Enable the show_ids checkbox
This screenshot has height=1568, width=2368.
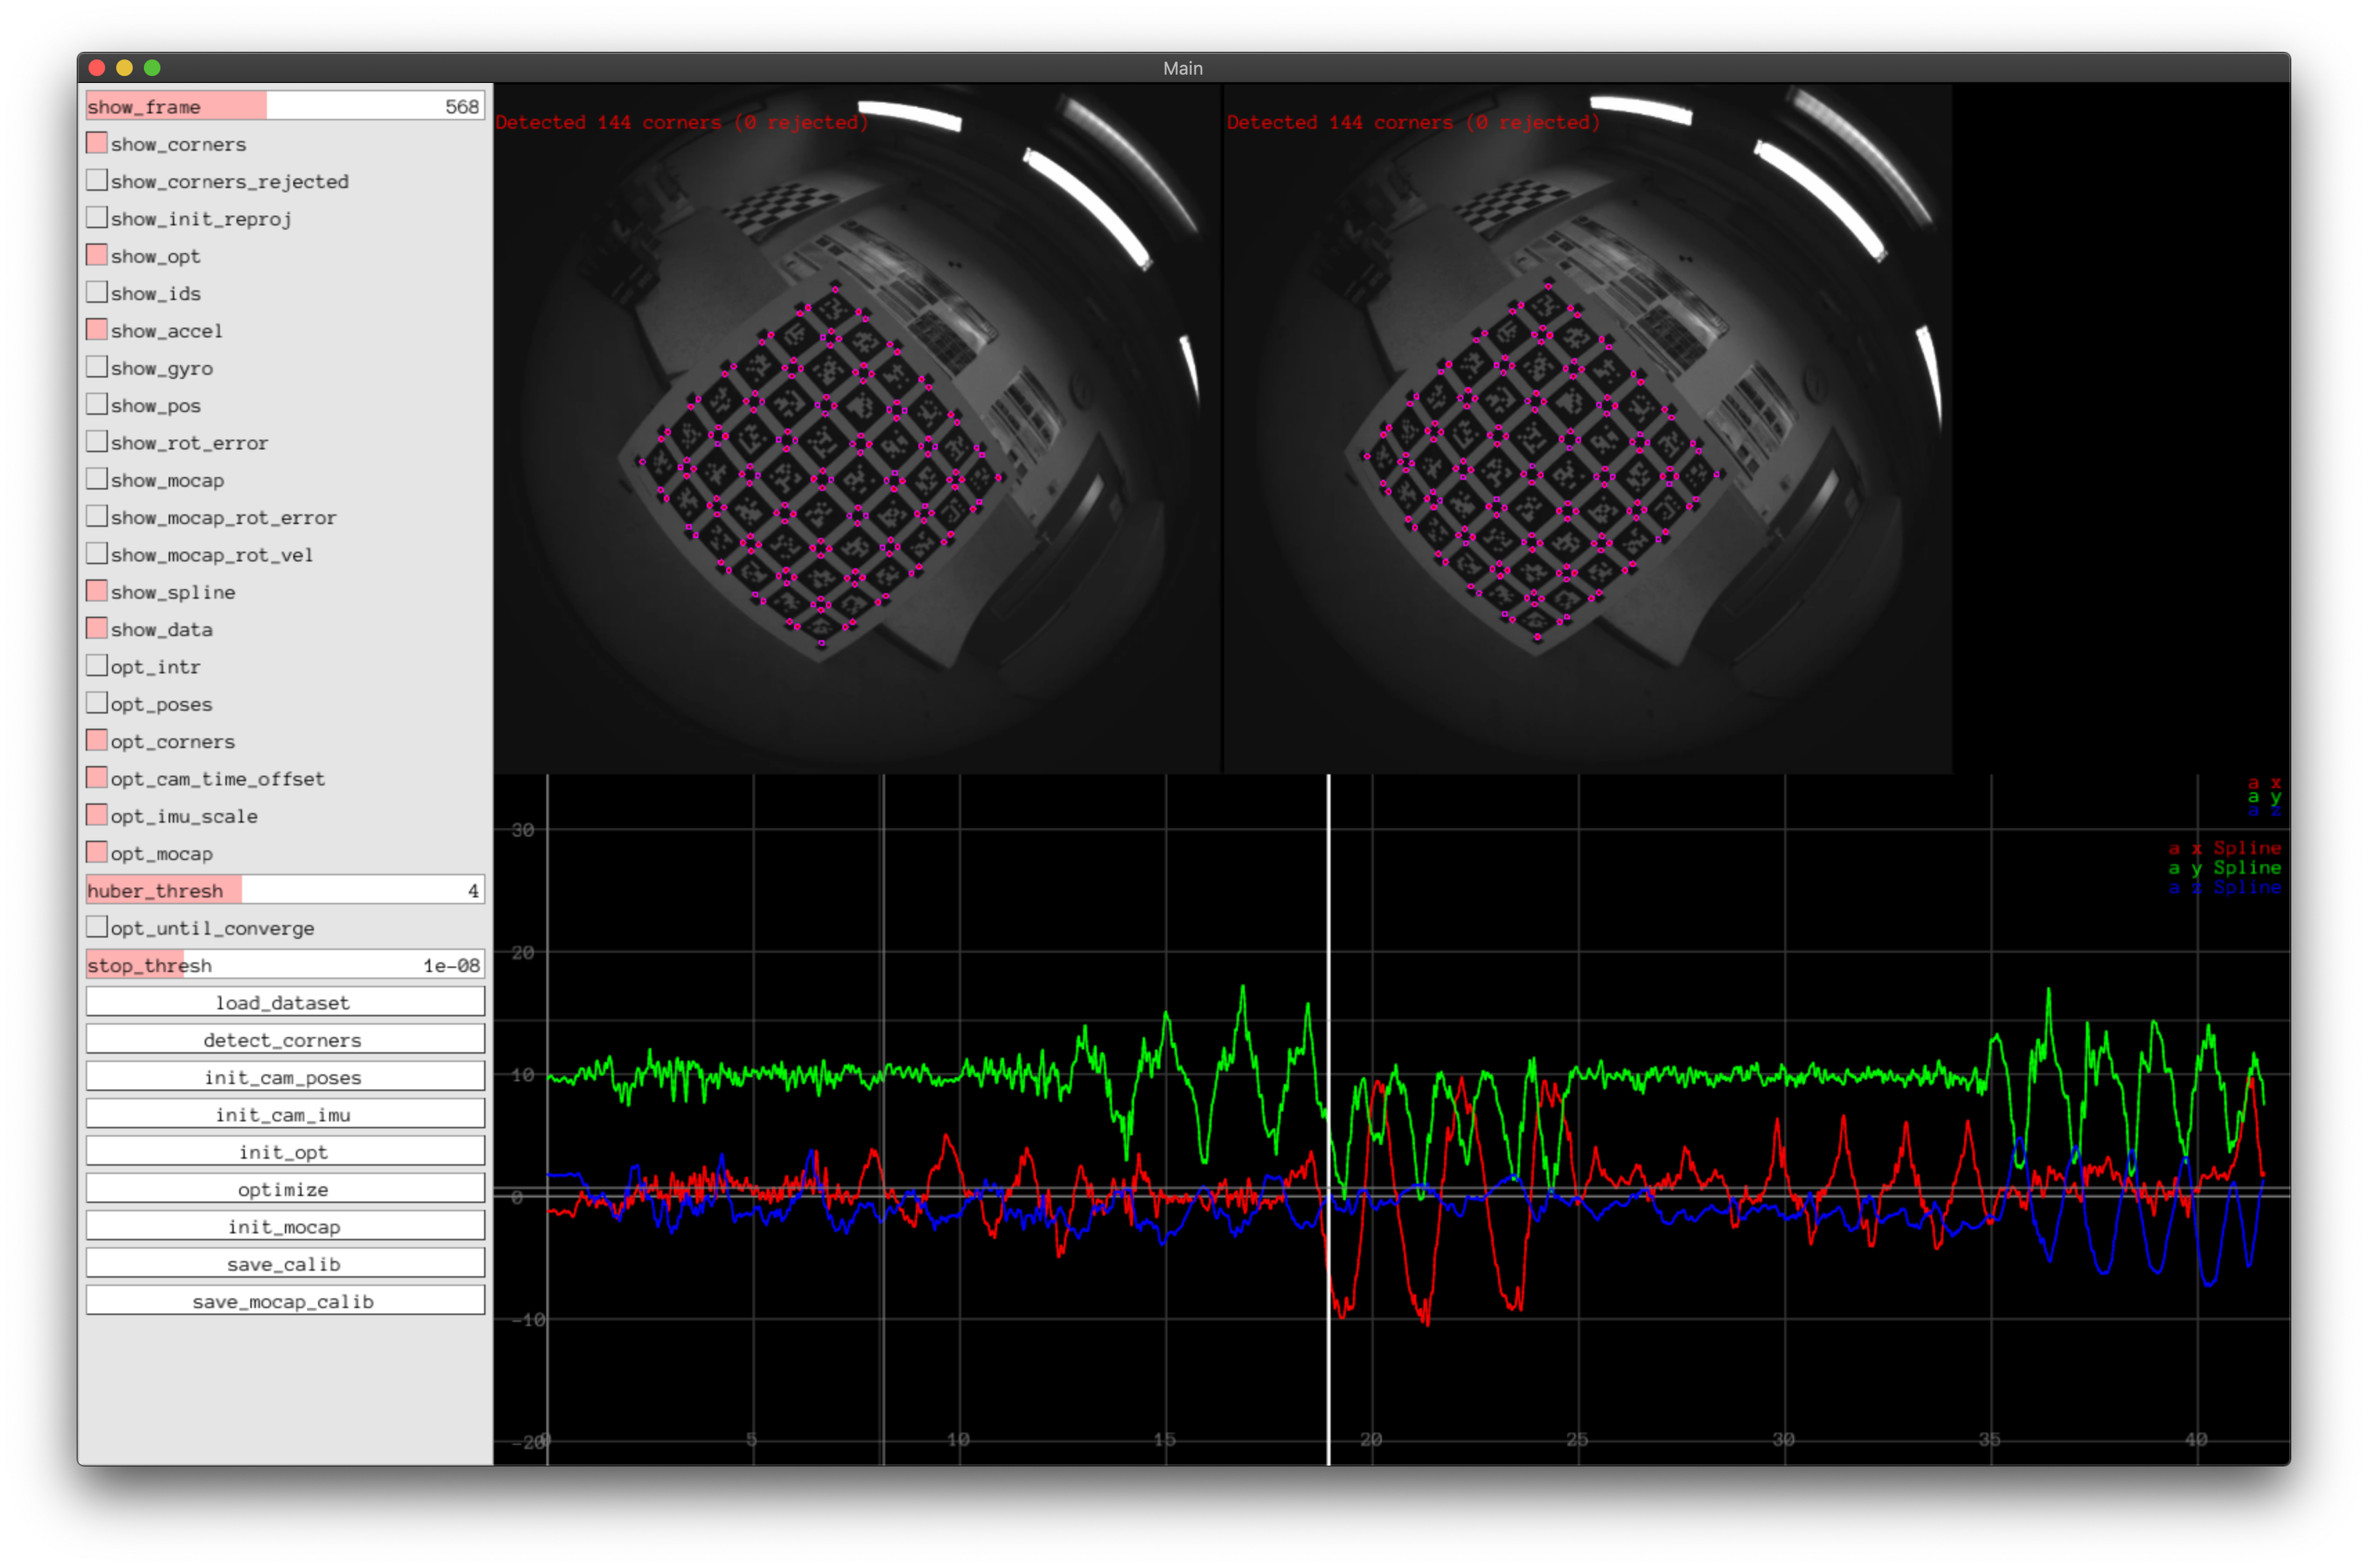pos(97,292)
